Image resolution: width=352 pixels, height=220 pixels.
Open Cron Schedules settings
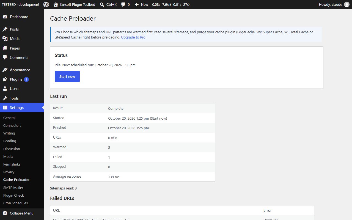tap(15, 203)
